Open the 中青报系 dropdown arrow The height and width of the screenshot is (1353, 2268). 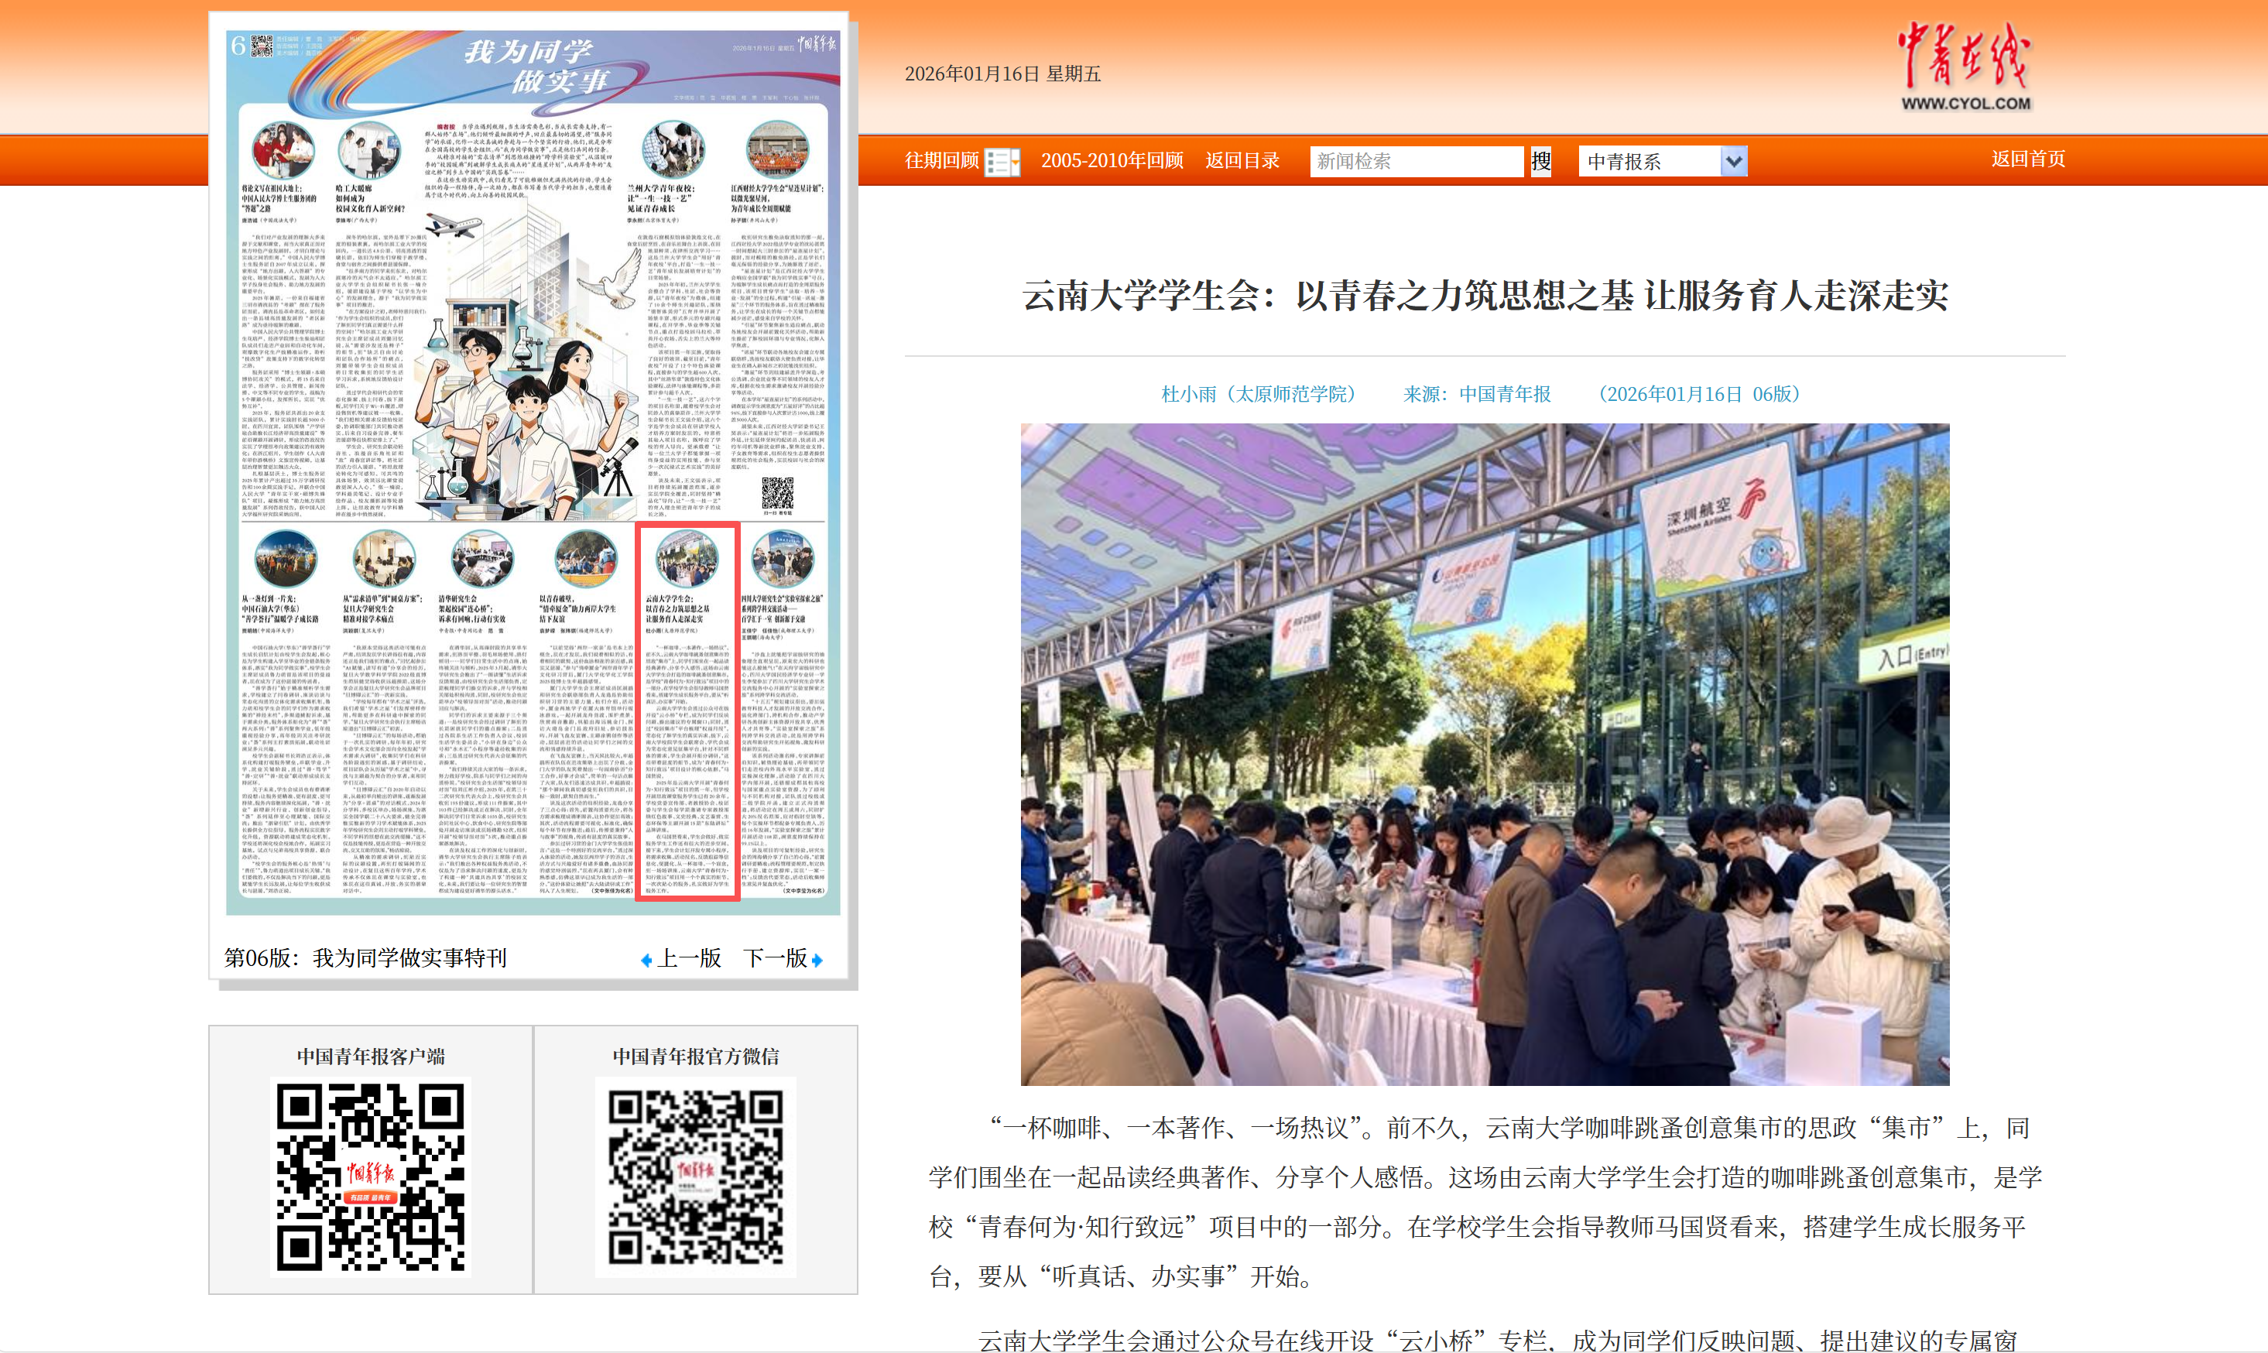click(1733, 161)
